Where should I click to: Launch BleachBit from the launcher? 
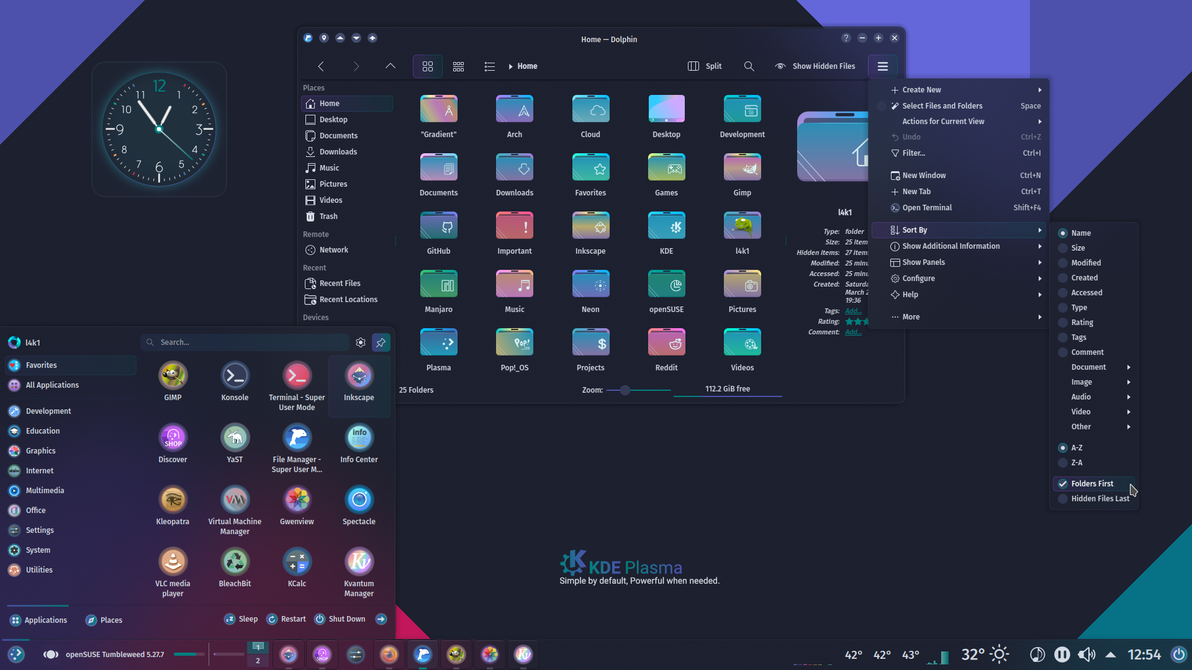point(235,567)
